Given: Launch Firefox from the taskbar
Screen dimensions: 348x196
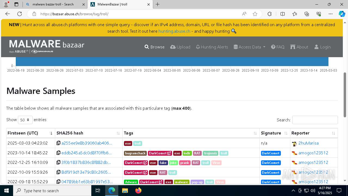Looking at the screenshot, I should click(x=138, y=191).
